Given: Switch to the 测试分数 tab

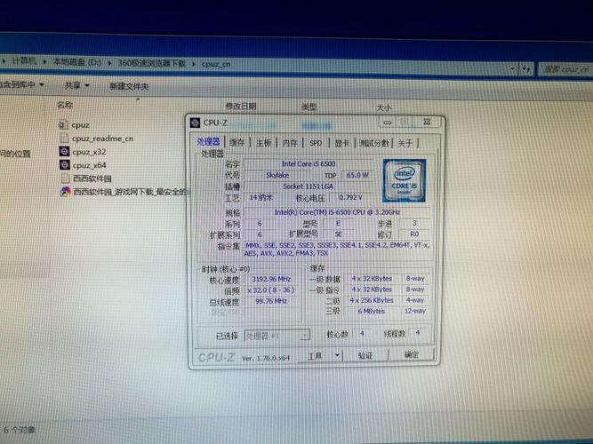Looking at the screenshot, I should tap(374, 143).
